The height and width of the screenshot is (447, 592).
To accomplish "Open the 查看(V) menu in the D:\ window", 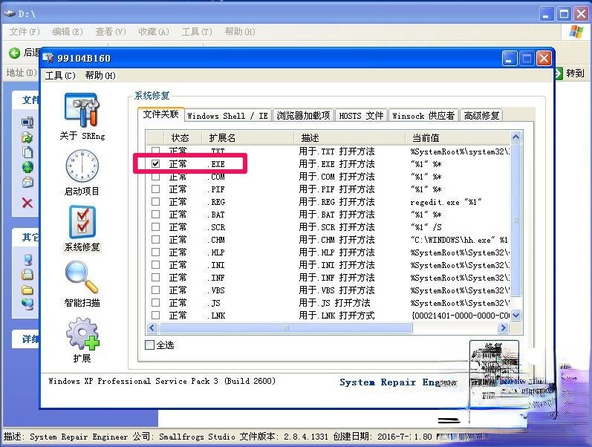I will click(x=111, y=32).
